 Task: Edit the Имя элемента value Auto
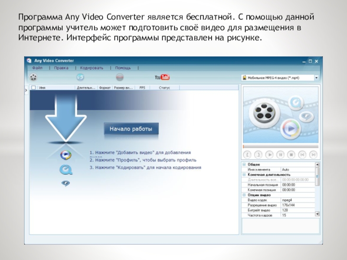[x=298, y=169]
